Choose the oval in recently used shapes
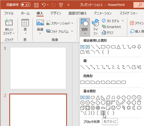Viewport: 144px width, 126px height. (108, 47)
